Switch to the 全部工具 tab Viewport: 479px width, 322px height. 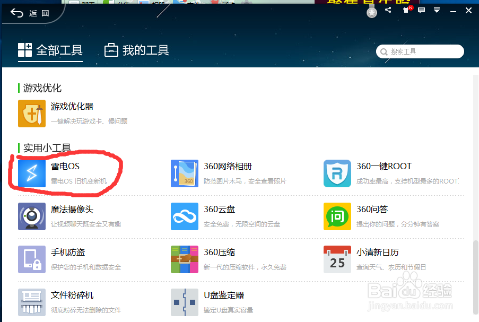(50, 50)
